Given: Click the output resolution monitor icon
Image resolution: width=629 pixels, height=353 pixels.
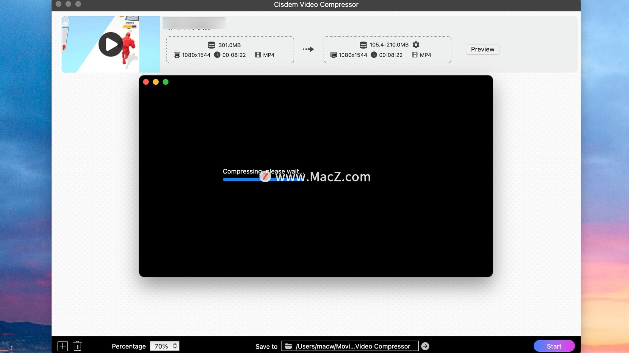Looking at the screenshot, I should (334, 55).
